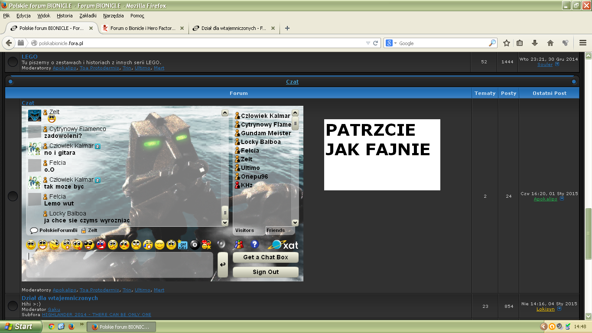Toggle the xat chat sound speaker

click(221, 244)
